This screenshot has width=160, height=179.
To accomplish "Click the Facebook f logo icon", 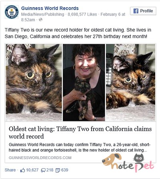I will pos(136,11).
